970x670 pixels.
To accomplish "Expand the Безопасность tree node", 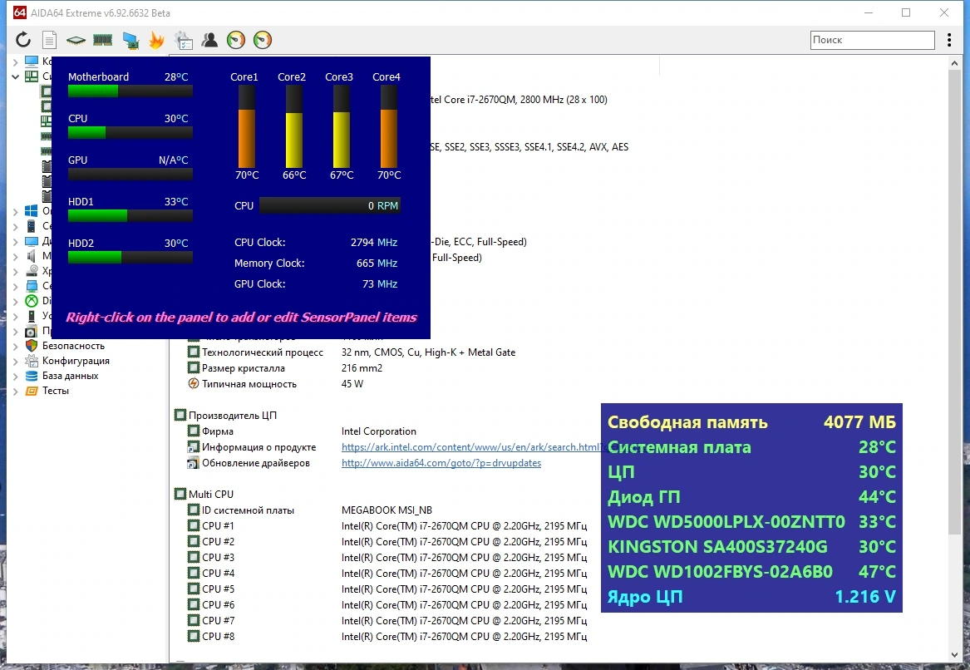I will point(16,346).
